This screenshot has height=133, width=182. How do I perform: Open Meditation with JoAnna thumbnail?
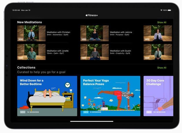click(x=94, y=33)
